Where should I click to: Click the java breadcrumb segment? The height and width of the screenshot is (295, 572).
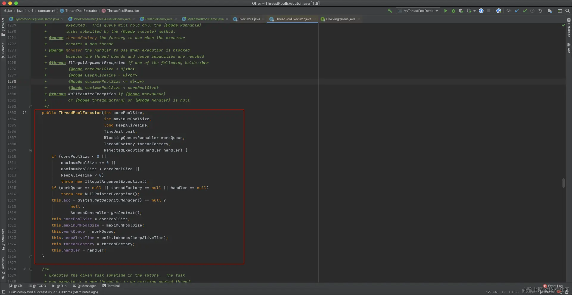pos(20,11)
